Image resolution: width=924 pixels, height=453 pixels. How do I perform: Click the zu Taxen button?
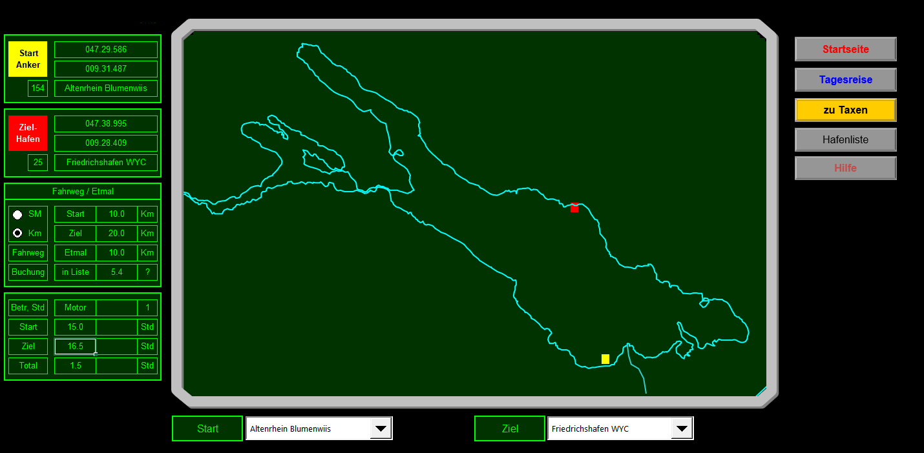pos(845,110)
